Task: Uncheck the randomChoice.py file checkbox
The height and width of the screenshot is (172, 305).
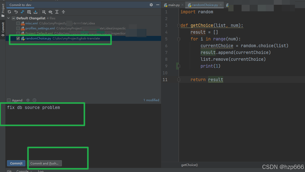Action: [x=18, y=38]
